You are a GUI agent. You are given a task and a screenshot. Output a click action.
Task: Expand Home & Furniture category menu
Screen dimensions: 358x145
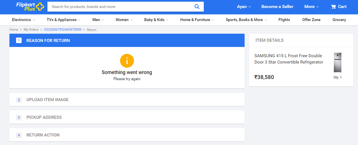197,20
